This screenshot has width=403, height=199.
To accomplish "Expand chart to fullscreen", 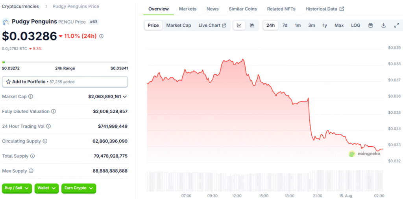I will [x=396, y=26].
